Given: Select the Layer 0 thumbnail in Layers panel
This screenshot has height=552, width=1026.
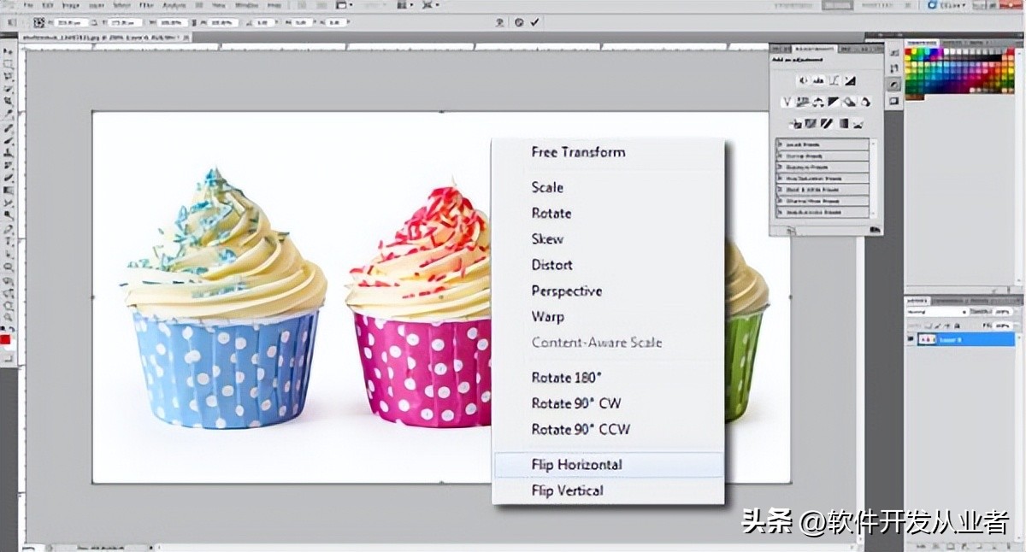Looking at the screenshot, I should [926, 339].
